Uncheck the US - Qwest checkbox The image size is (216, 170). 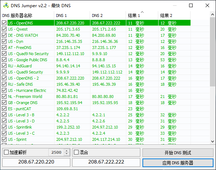click(x=4, y=29)
